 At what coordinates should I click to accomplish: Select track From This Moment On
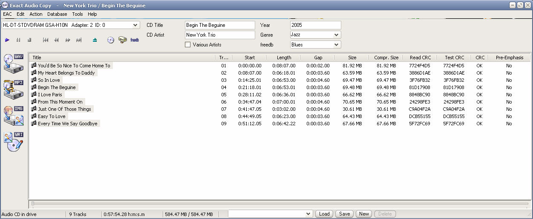tap(60, 102)
